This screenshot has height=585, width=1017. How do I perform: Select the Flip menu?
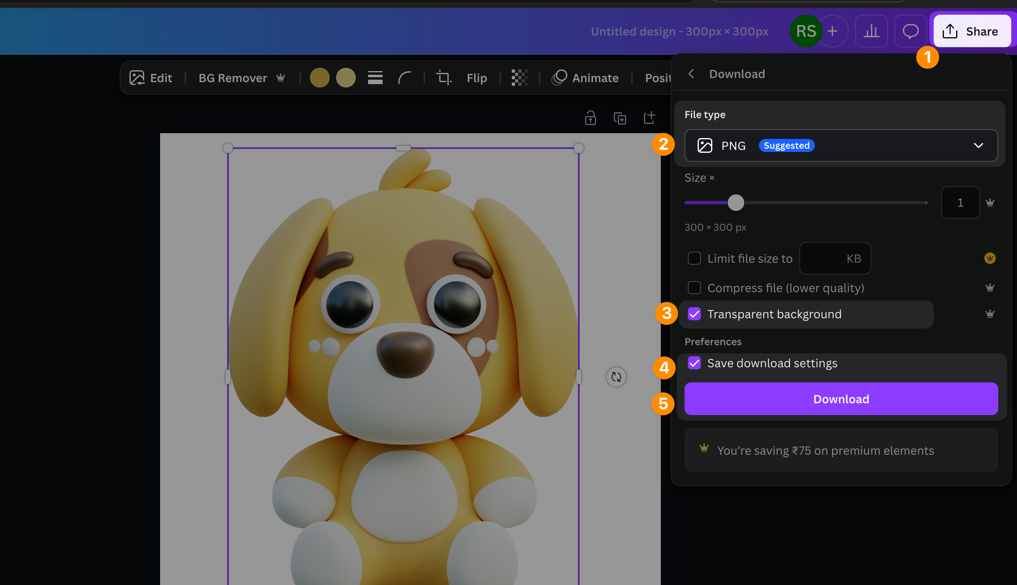click(x=476, y=78)
